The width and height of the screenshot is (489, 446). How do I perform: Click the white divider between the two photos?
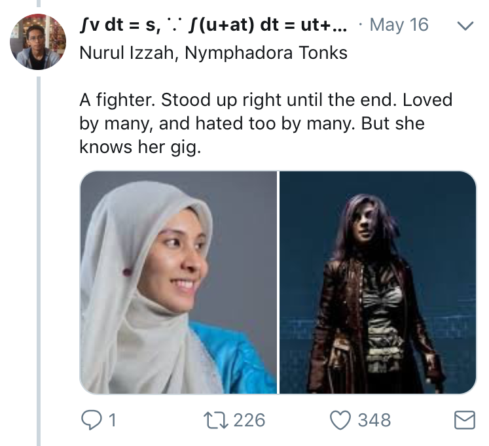278,283
